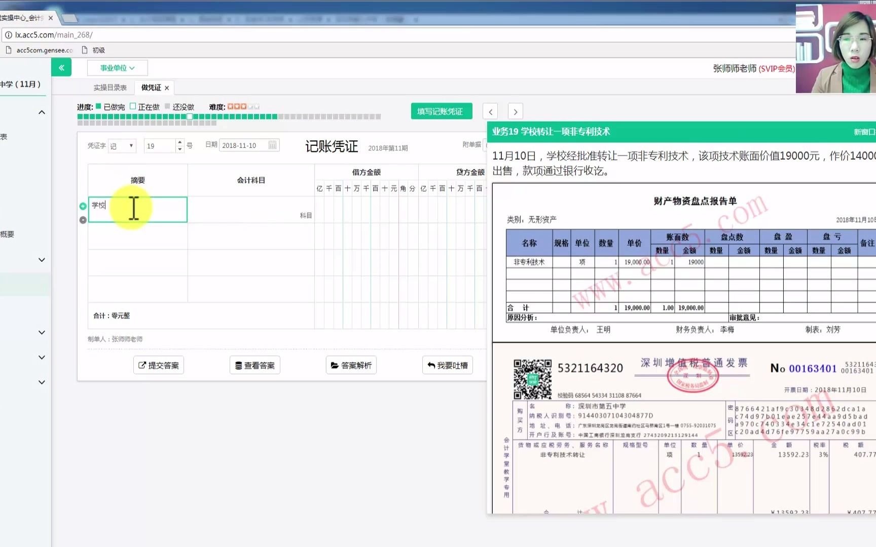Screen dimensions: 876x547
Task: Select the 做凭证 tab
Action: [x=151, y=88]
